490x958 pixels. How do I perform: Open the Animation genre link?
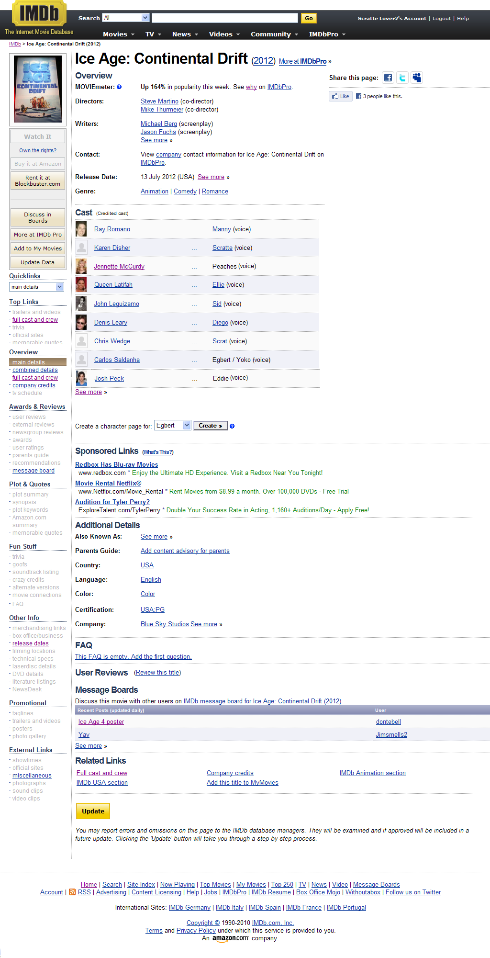coord(155,192)
